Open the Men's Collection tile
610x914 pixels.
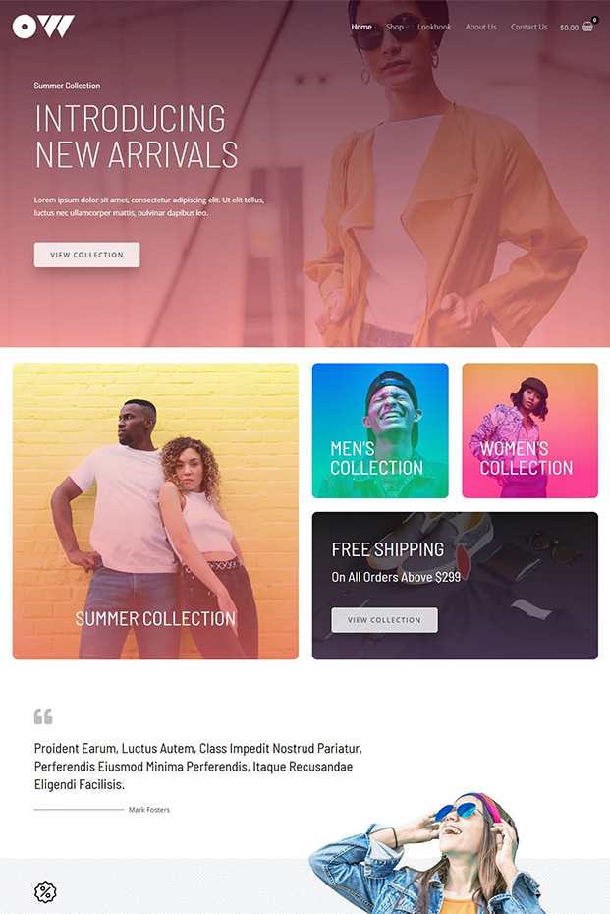coord(380,430)
